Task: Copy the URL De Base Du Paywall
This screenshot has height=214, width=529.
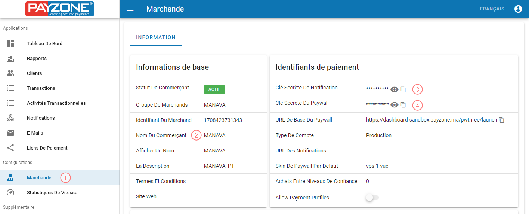Action: coord(502,120)
